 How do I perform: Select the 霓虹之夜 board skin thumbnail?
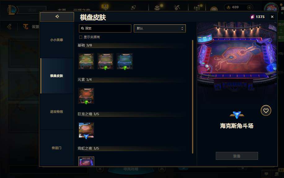[x=86, y=161]
